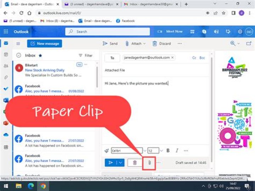Open the Settings gear in Outlook header

click(x=240, y=32)
